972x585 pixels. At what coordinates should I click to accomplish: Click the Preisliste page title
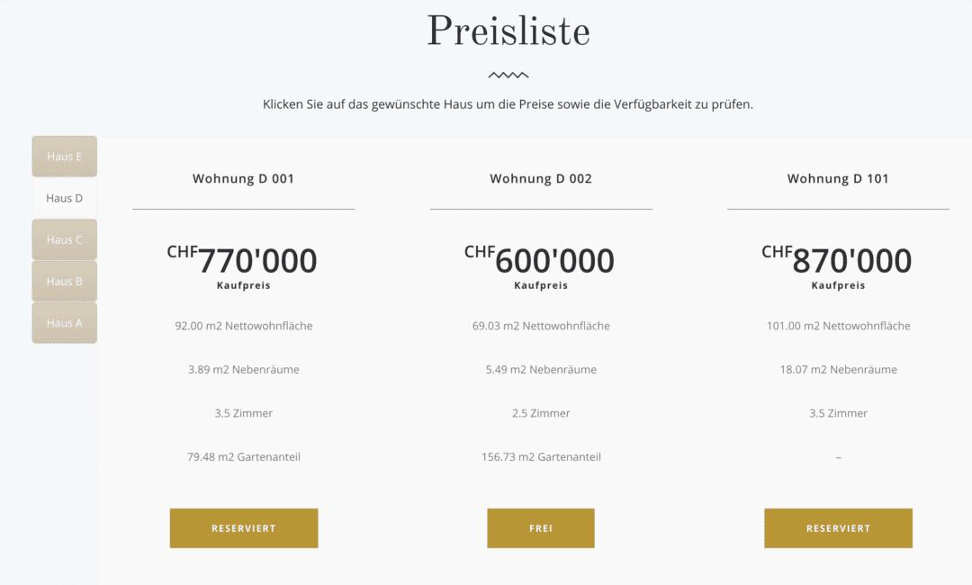(x=508, y=31)
